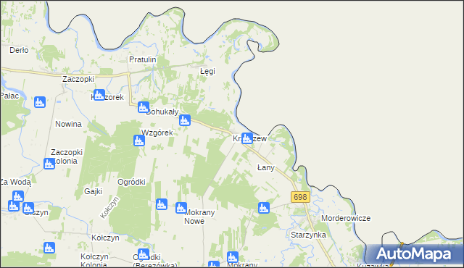Viewport: 464px width, 268px height.
Task: Select factory icon above bottom Mokrany label
Action: pos(233,257)
